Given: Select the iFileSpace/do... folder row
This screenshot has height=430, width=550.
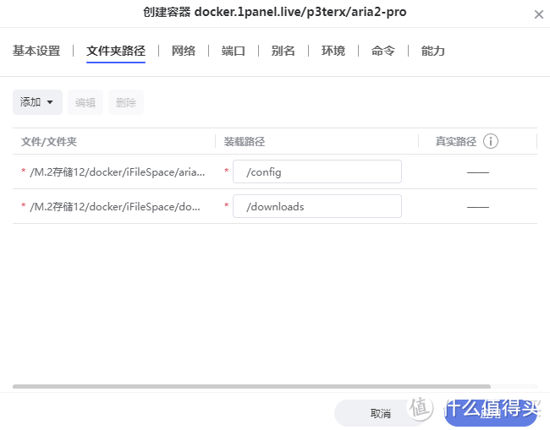Looking at the screenshot, I should [x=275, y=206].
